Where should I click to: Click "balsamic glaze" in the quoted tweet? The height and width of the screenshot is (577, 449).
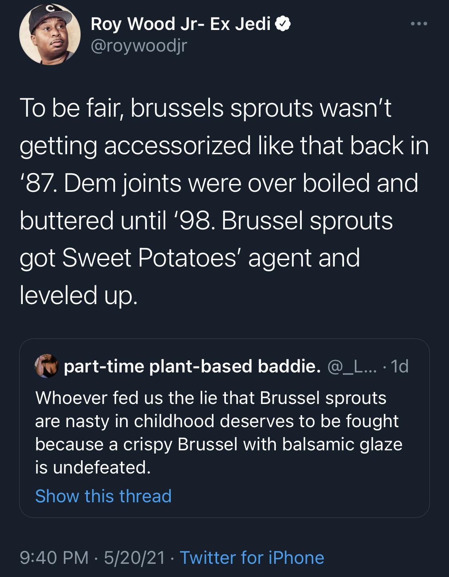click(342, 444)
